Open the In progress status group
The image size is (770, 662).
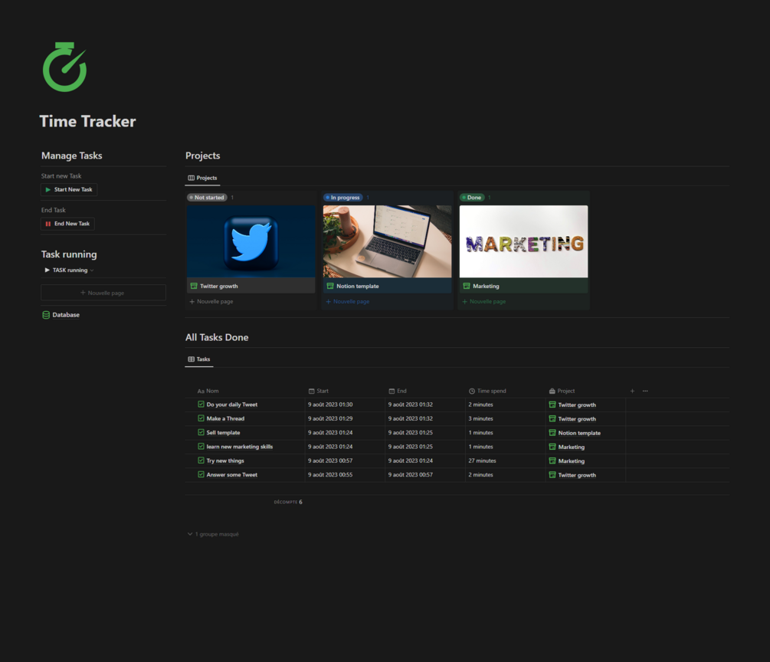pyautogui.click(x=342, y=198)
